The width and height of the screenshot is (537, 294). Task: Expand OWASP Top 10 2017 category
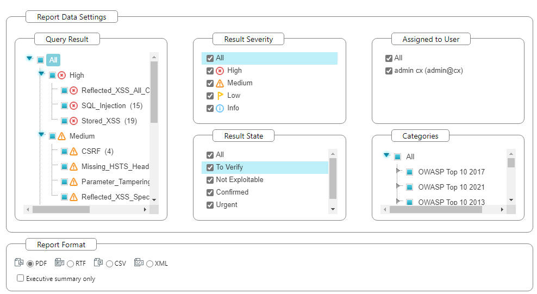point(399,171)
